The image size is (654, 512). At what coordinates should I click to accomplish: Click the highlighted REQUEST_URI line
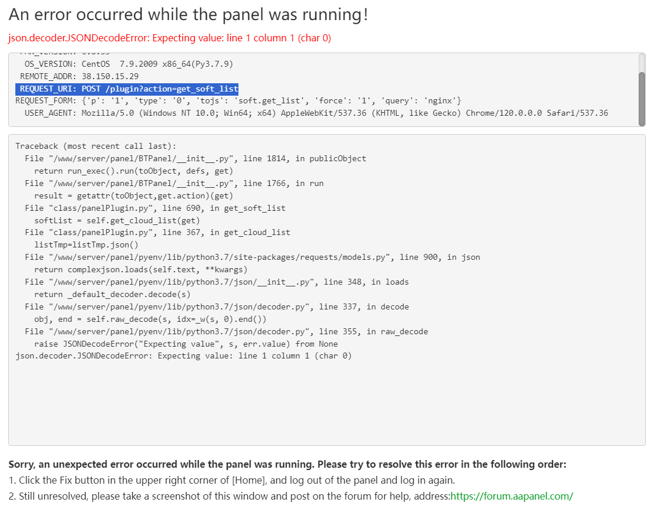(127, 89)
